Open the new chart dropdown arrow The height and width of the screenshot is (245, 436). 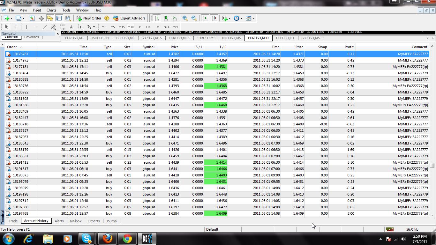coord(11,18)
